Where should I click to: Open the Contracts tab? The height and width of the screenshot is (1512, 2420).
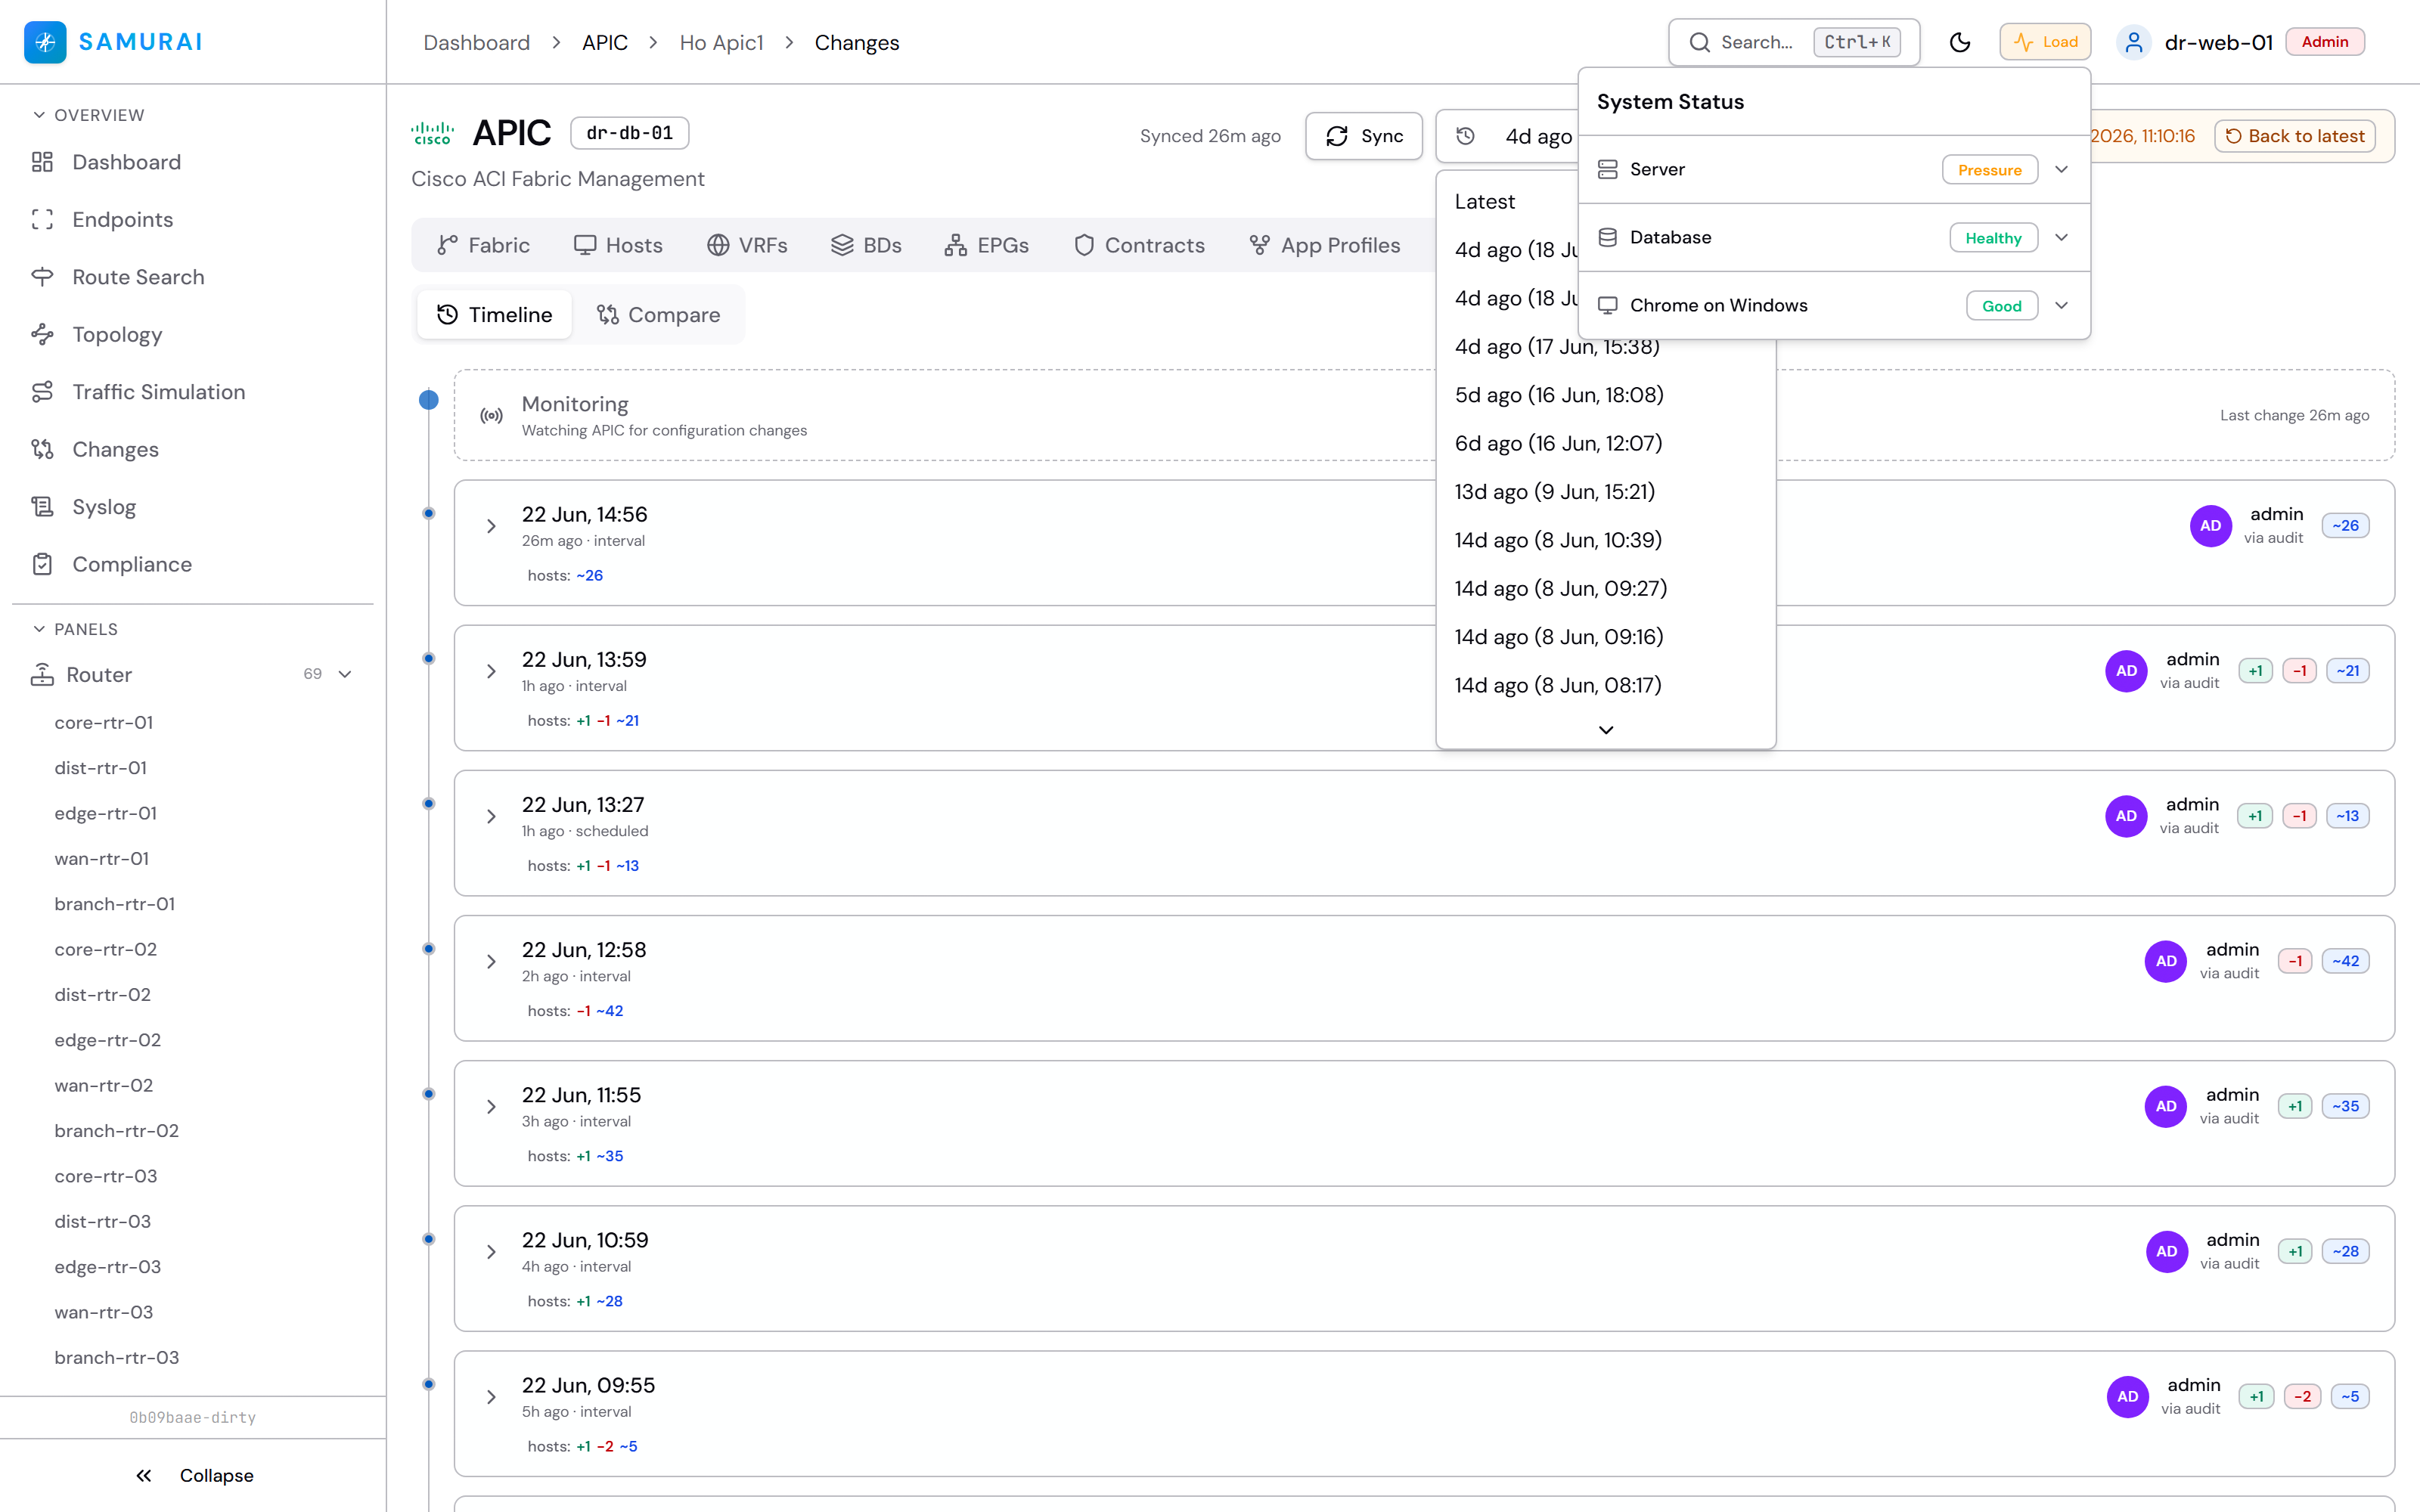coord(1139,245)
